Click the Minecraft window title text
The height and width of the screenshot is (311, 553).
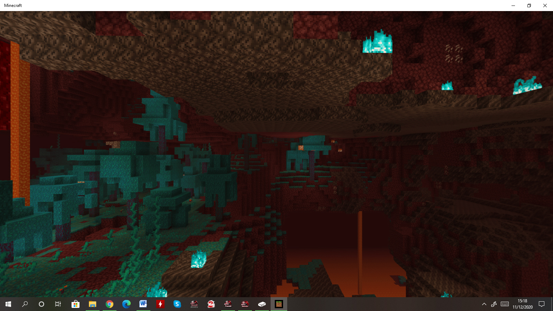(13, 6)
